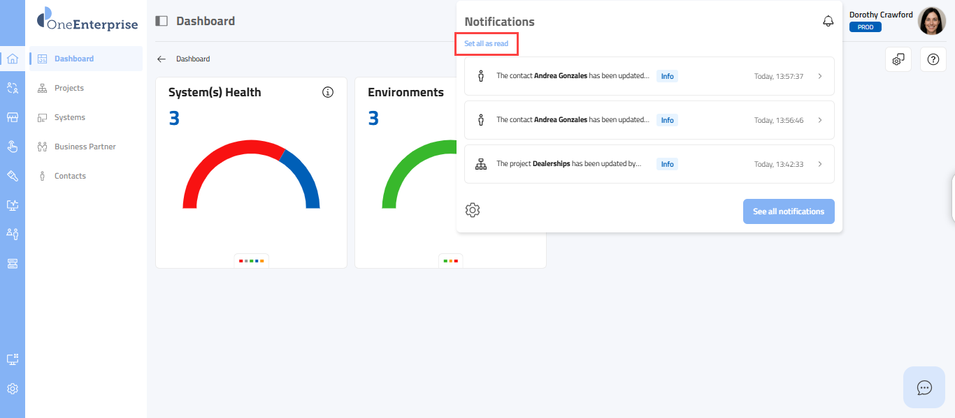Go to Contacts in the sidebar
The height and width of the screenshot is (418, 955).
point(70,176)
